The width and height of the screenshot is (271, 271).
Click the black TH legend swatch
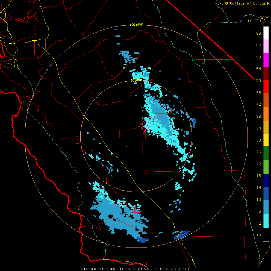pyautogui.click(x=266, y=234)
